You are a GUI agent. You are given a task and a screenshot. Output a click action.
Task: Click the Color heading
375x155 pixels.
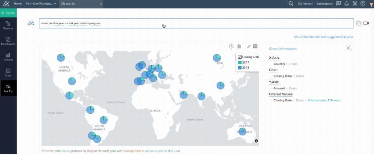(x=273, y=70)
